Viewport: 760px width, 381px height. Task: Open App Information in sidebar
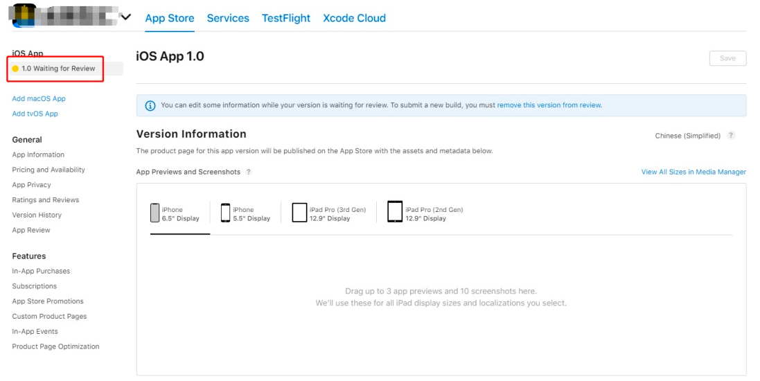tap(38, 154)
